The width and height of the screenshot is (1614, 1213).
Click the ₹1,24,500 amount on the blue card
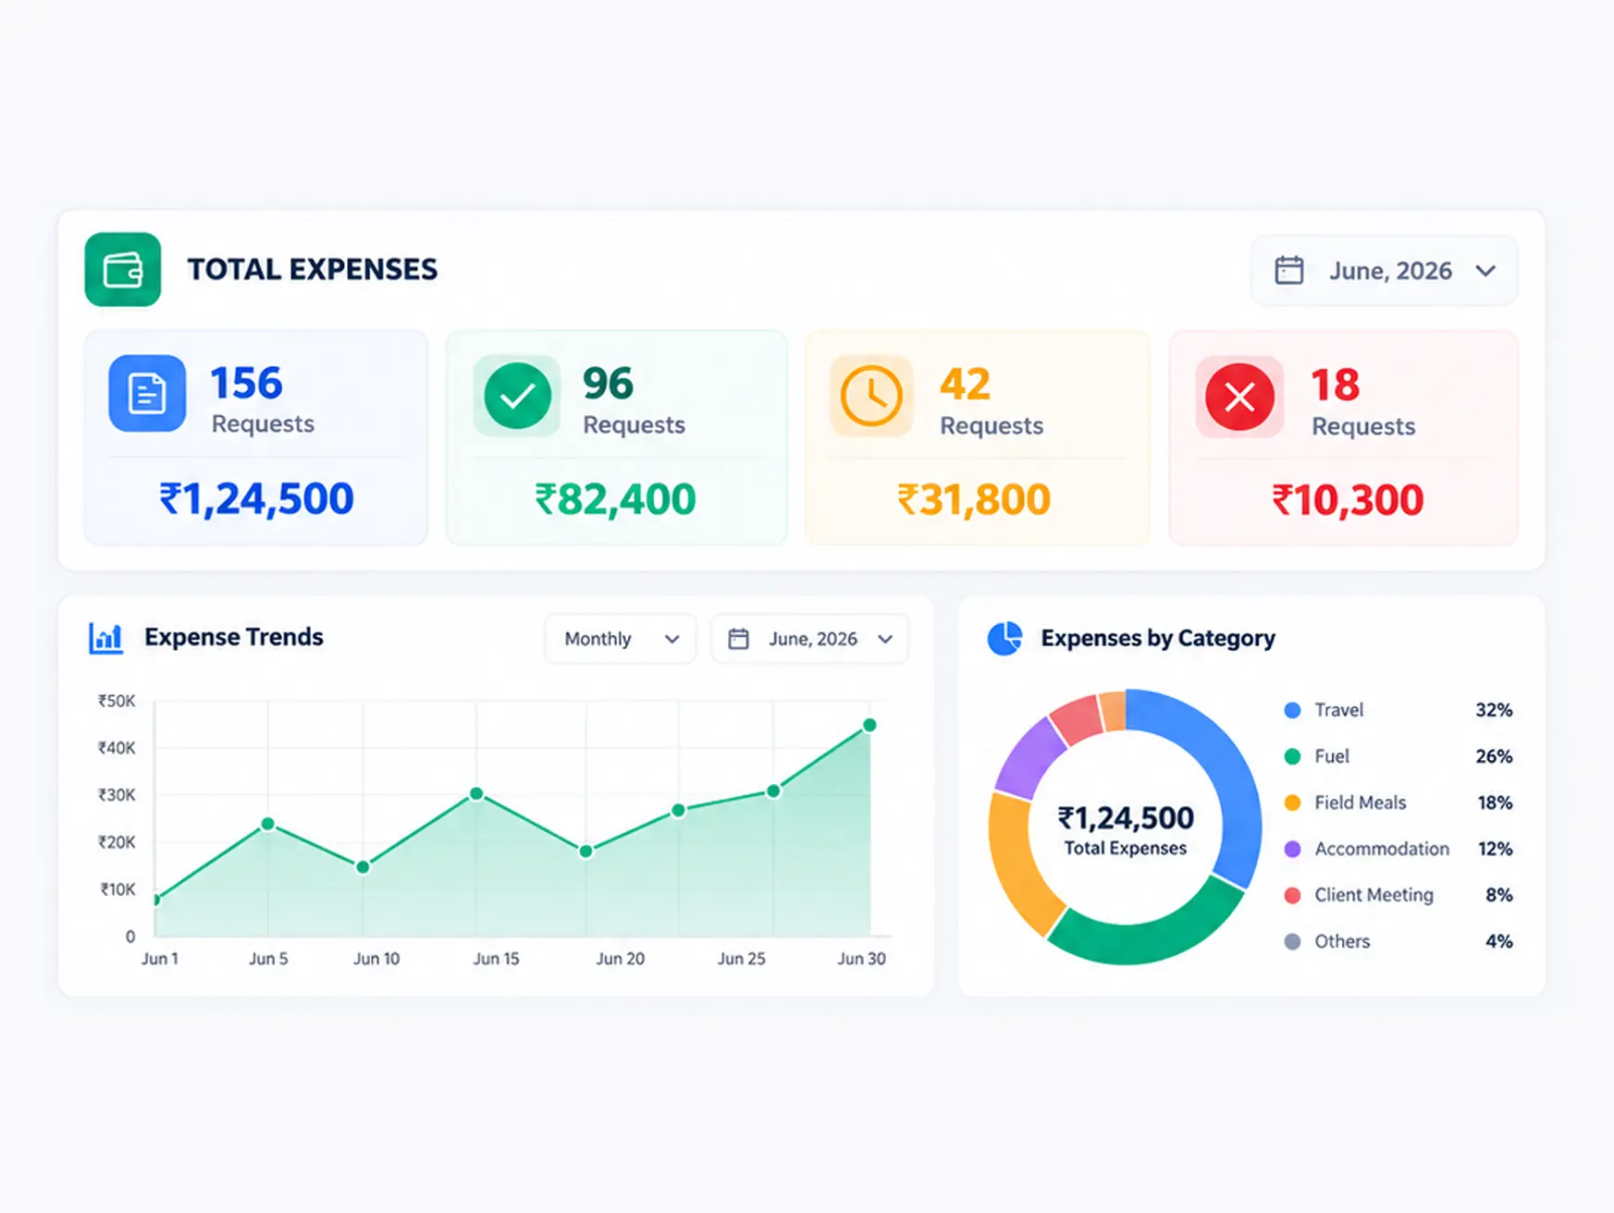point(256,499)
